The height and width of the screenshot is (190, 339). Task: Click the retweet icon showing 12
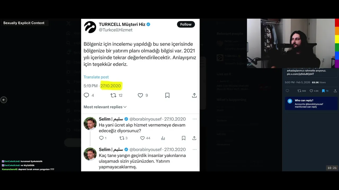tap(113, 95)
